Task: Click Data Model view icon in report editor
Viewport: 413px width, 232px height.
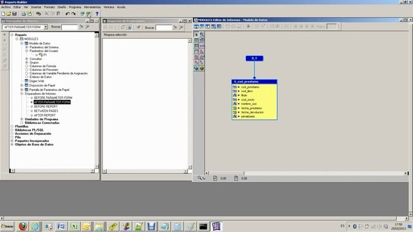Action: point(196,26)
